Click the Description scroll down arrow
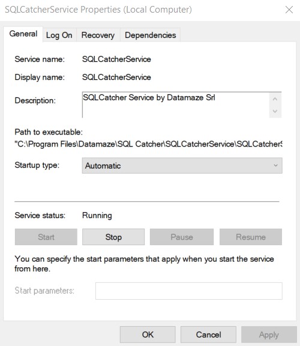 pos(275,111)
